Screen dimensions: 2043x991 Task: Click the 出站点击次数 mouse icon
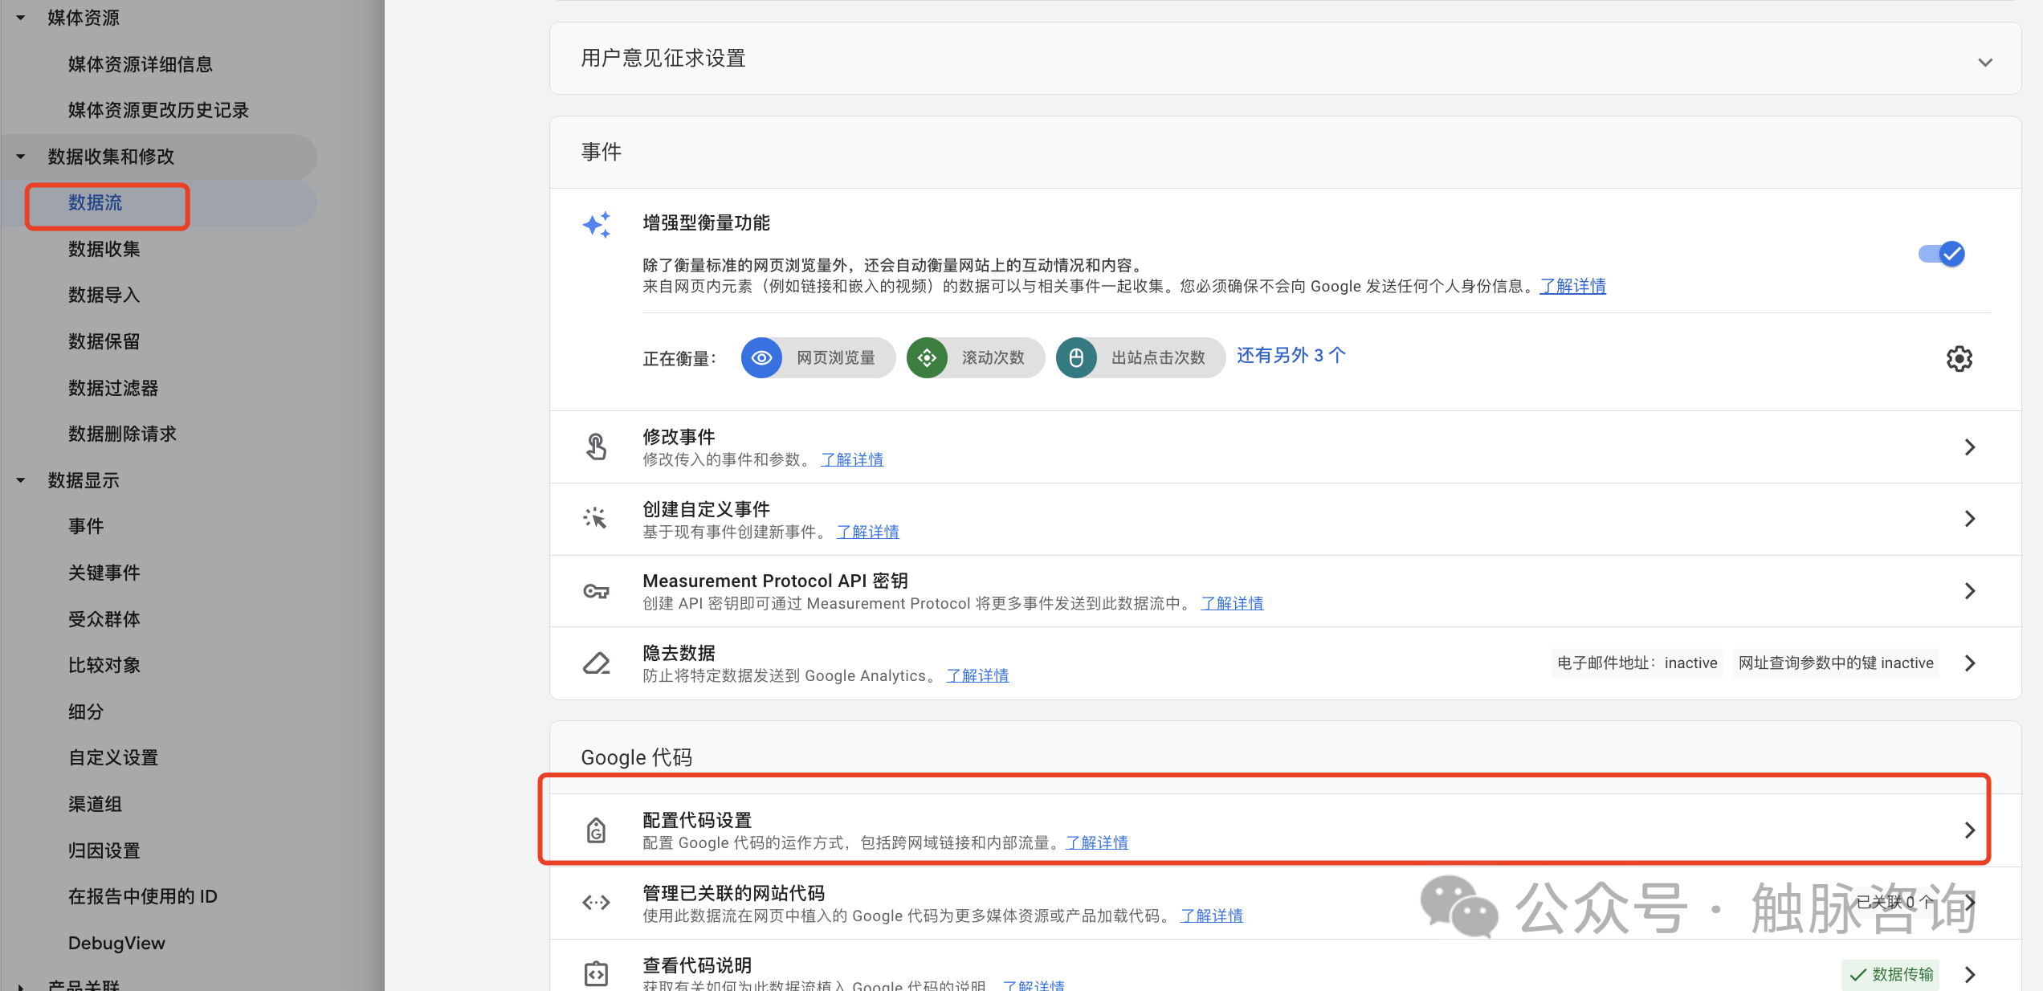[1076, 357]
